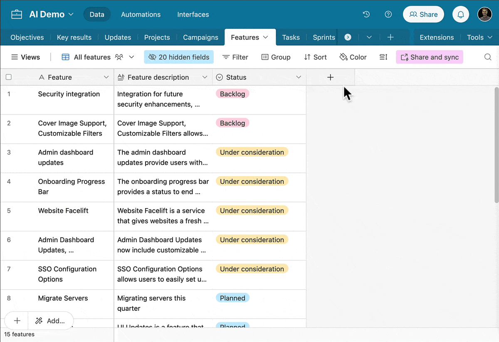
Task: Open the Color settings
Action: 353,57
